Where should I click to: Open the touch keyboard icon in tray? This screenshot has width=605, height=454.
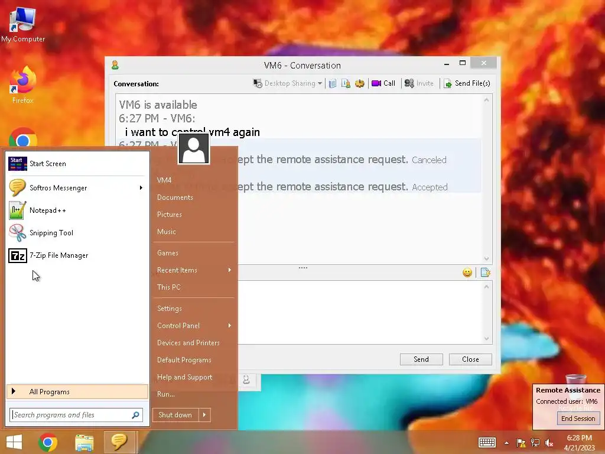point(487,442)
